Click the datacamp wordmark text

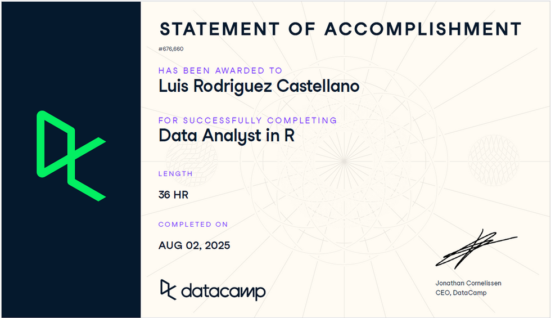[x=223, y=292]
